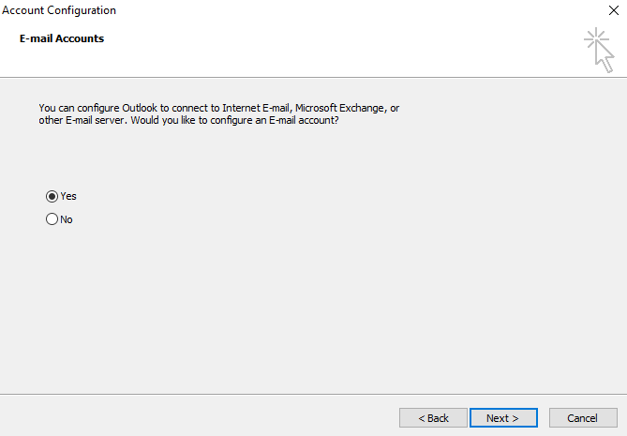Click the "No" option label text
627x436 pixels.
click(x=67, y=219)
